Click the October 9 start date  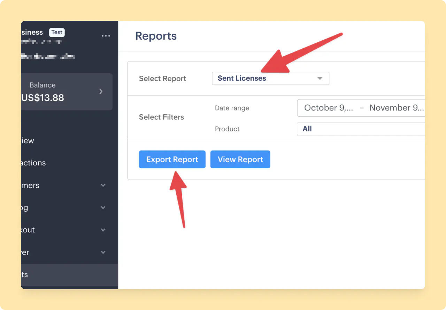coord(328,108)
